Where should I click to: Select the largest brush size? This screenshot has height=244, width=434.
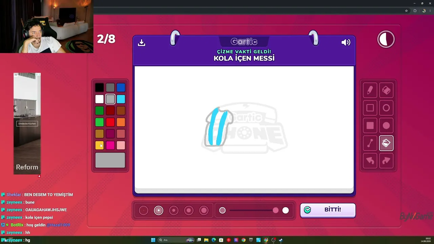pos(204,210)
